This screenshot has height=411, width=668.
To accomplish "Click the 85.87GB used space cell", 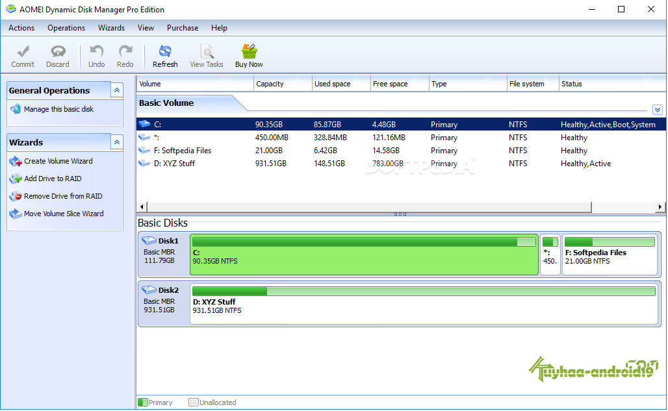I will click(x=328, y=125).
